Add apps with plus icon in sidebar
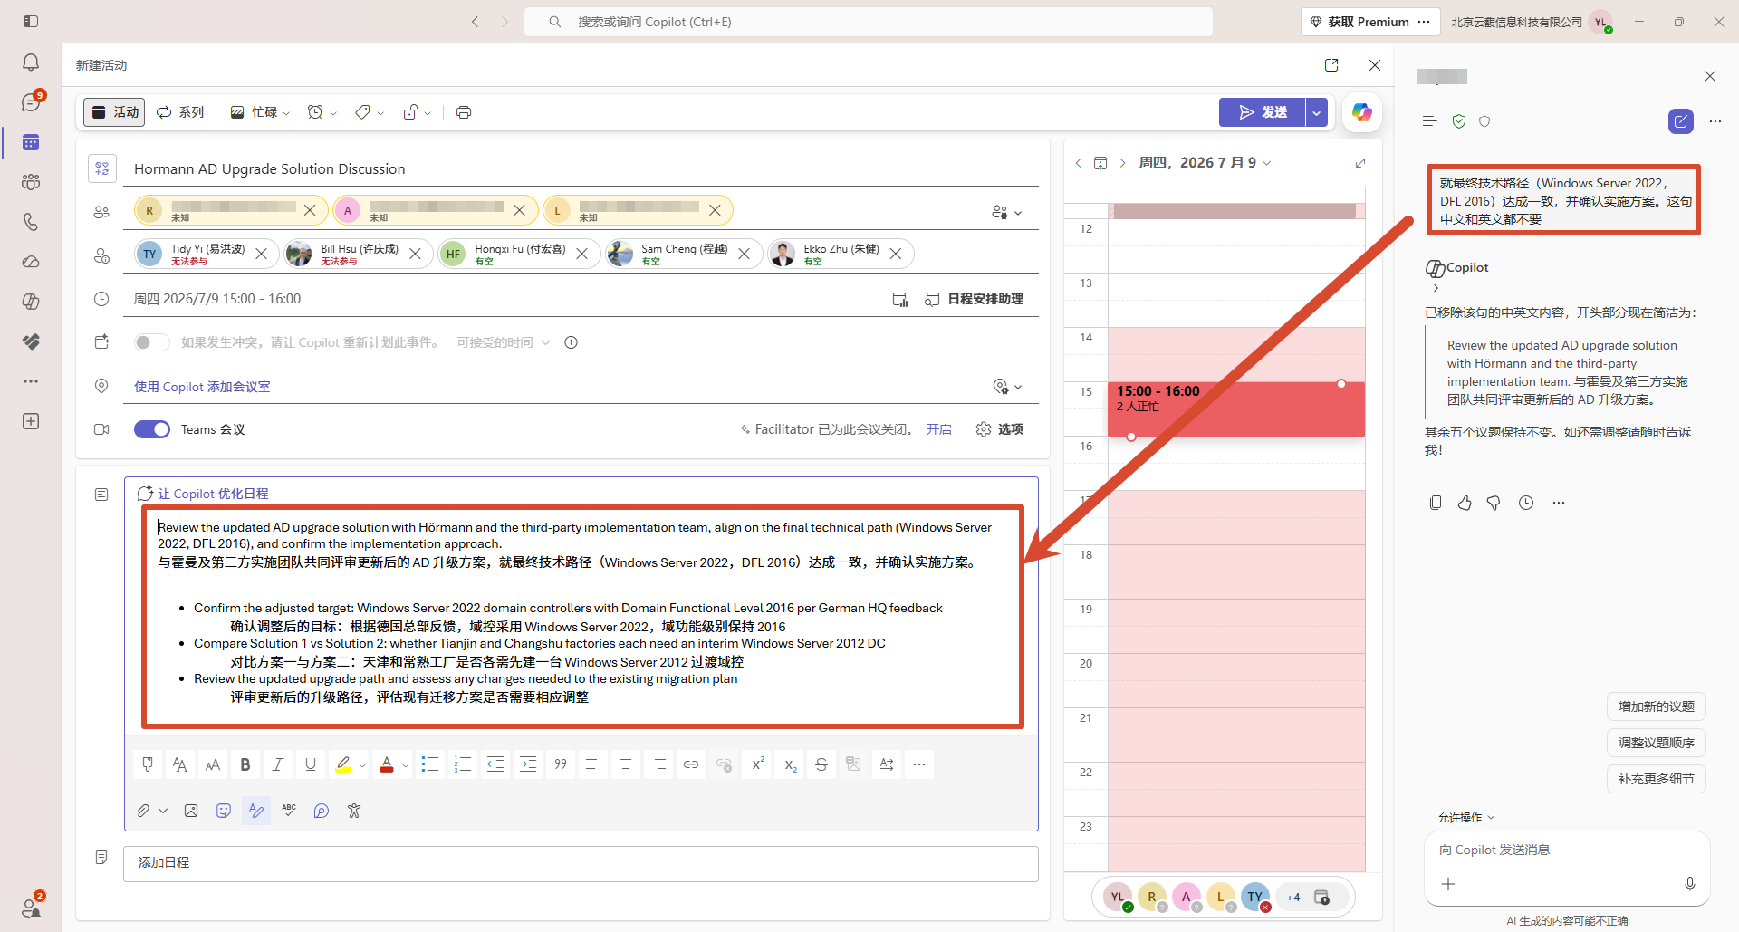The width and height of the screenshot is (1739, 932). pos(31,421)
